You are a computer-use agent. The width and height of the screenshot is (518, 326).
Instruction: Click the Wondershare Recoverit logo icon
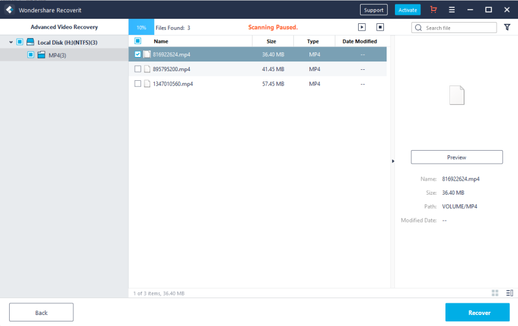coord(10,10)
